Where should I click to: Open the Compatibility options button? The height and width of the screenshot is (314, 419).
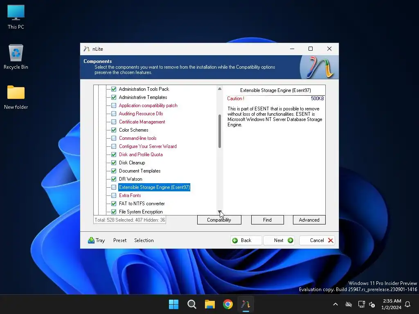[x=219, y=220]
